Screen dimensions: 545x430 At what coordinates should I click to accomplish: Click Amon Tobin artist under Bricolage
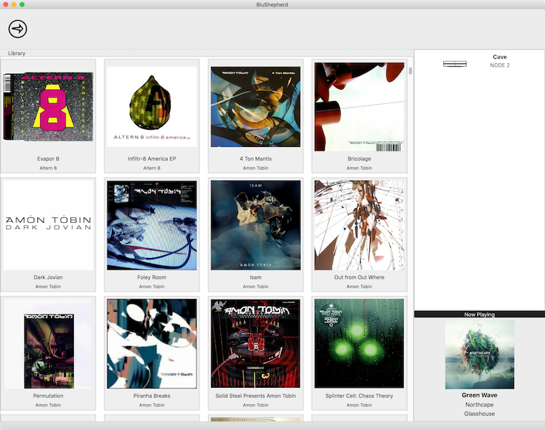click(x=359, y=168)
